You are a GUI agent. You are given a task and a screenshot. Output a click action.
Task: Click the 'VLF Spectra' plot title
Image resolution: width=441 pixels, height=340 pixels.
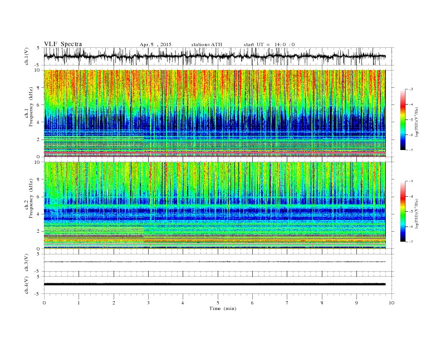(x=63, y=44)
